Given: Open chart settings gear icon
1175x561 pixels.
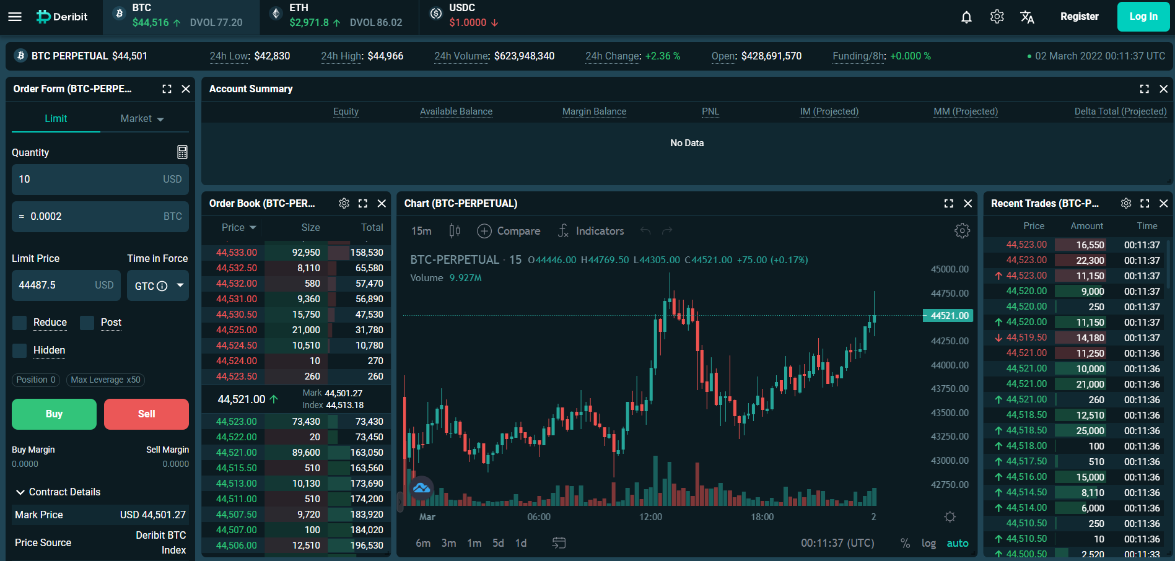Looking at the screenshot, I should point(962,231).
